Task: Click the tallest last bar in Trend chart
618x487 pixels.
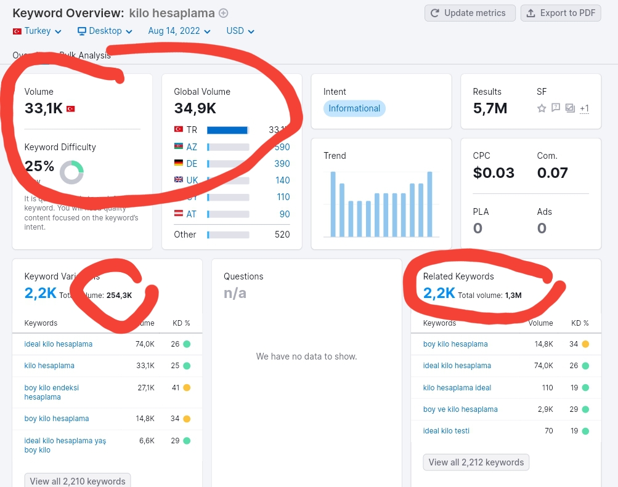Action: click(x=429, y=204)
